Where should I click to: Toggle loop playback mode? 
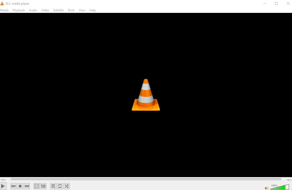(60, 186)
